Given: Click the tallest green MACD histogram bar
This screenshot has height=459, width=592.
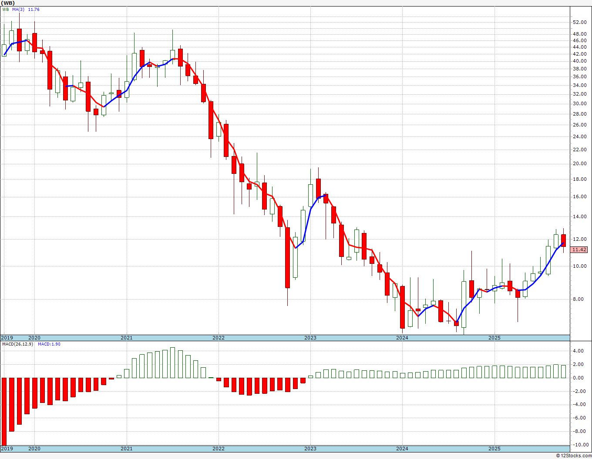Looking at the screenshot, I should (172, 363).
